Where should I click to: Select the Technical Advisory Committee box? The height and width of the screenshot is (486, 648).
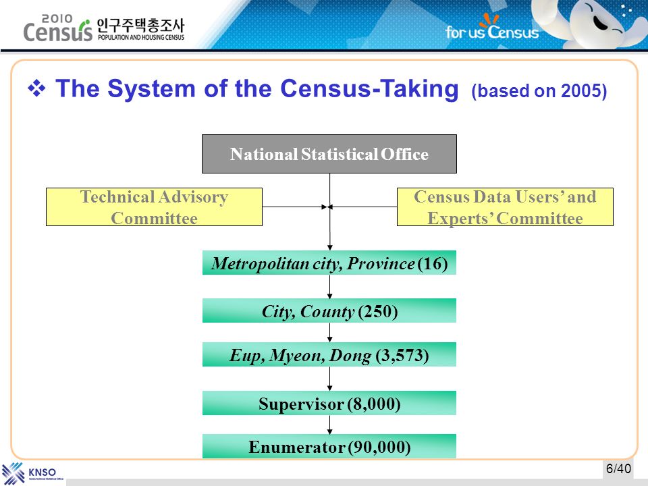click(154, 207)
